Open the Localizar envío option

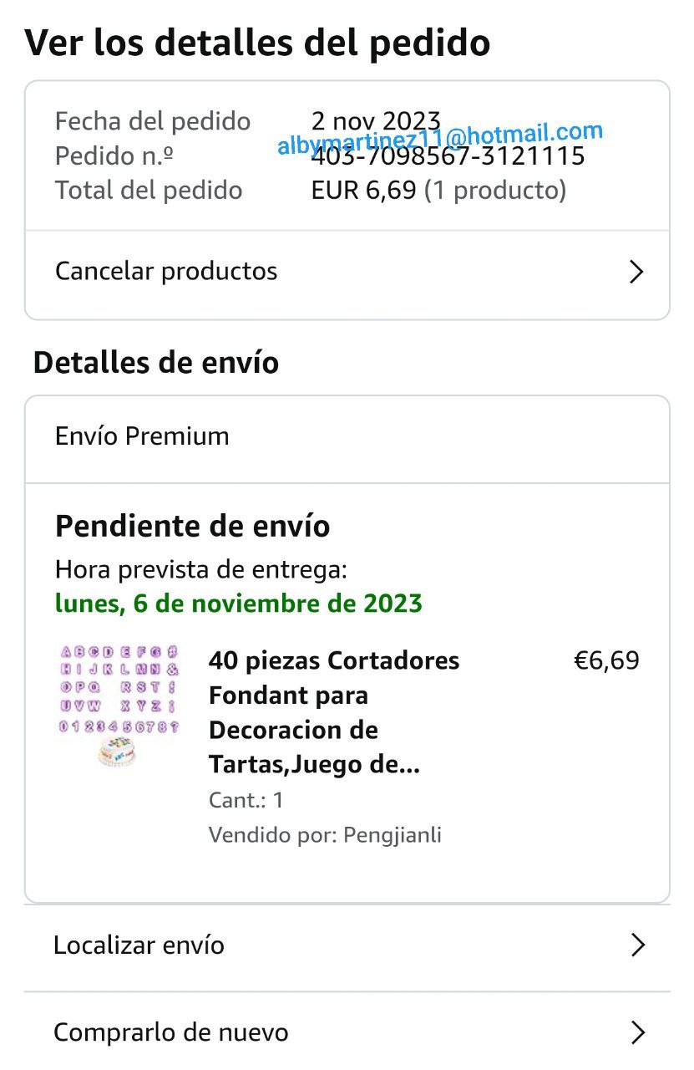139,945
